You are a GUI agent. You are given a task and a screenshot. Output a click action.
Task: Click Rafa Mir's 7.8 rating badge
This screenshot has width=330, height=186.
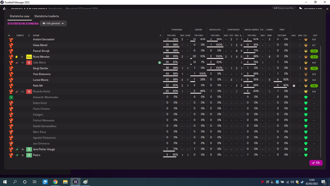(314, 86)
